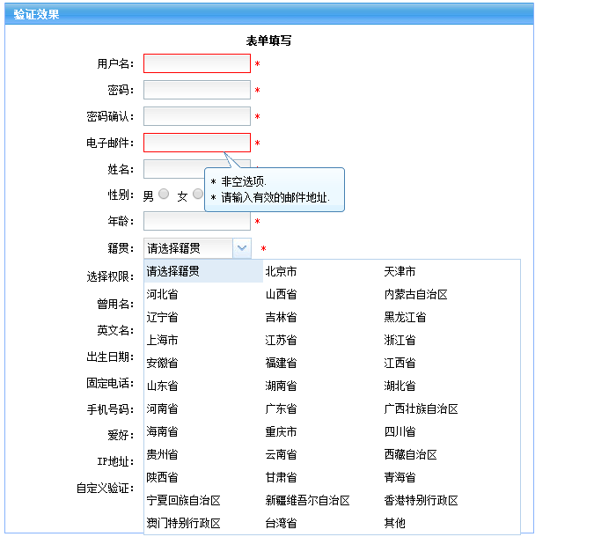
Task: Click the 年龄 input field
Action: pyautogui.click(x=197, y=221)
